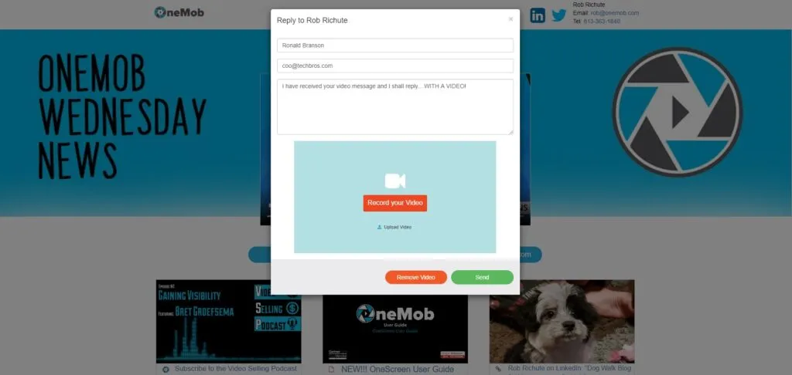
Task: Click the document icon beside OneScreen User Guide
Action: click(x=331, y=370)
